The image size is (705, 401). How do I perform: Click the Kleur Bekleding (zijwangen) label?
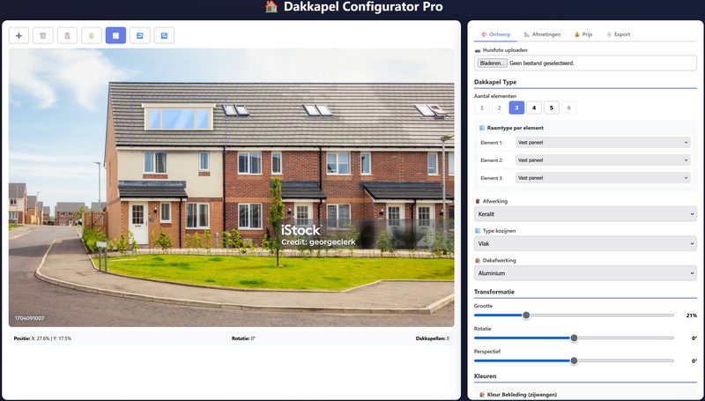[x=522, y=395]
